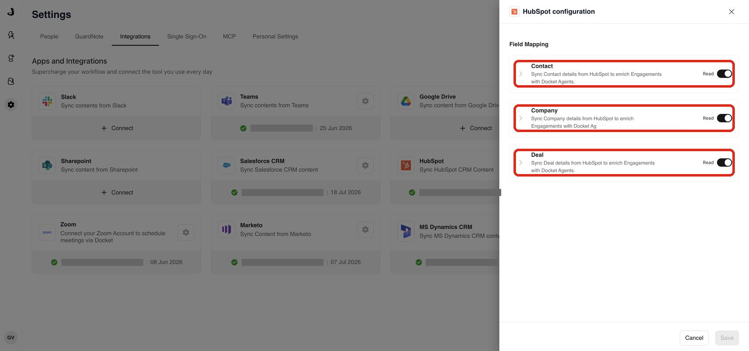Click the Company mapping title
Image resolution: width=749 pixels, height=351 pixels.
(x=544, y=110)
